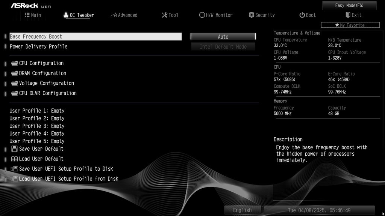385x216 pixels.
Task: Click the Tool wrench icon
Action: (164, 15)
